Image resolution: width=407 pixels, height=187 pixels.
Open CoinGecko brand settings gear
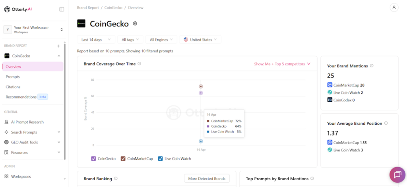pyautogui.click(x=135, y=23)
